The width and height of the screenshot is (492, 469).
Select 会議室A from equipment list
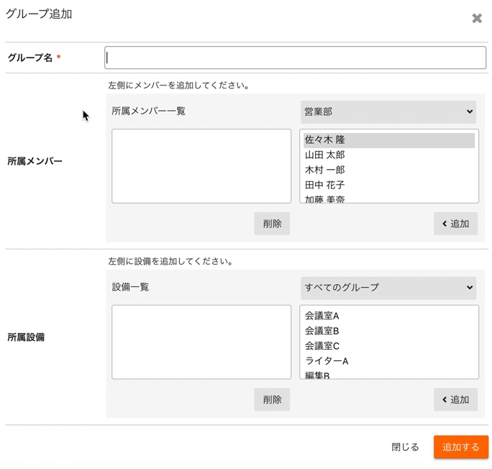tap(322, 316)
